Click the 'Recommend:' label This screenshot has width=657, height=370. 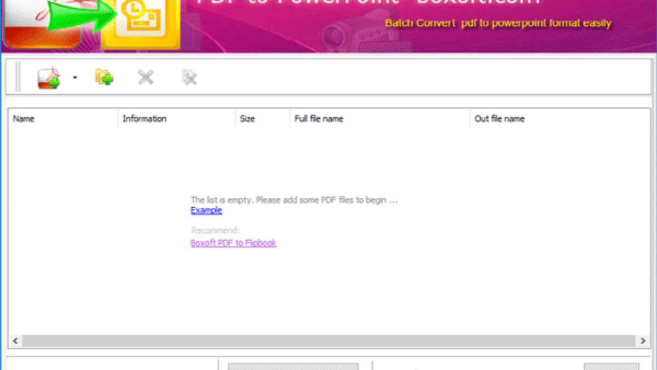[215, 231]
